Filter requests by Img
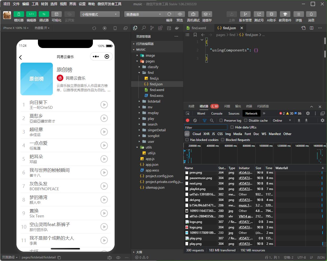 pyautogui.click(x=228, y=134)
